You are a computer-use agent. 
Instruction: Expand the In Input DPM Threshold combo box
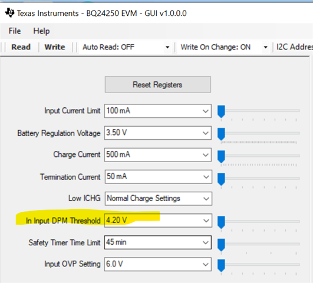tap(158, 221)
